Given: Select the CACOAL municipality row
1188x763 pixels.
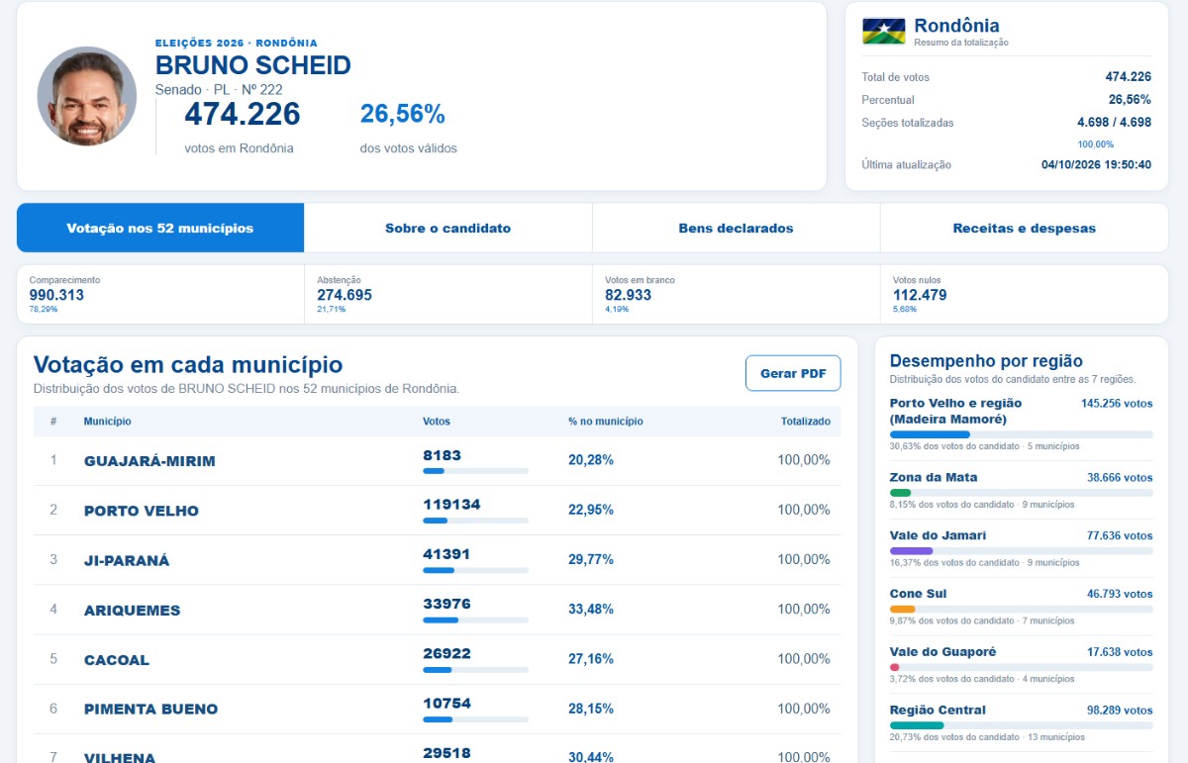Looking at the screenshot, I should point(438,659).
